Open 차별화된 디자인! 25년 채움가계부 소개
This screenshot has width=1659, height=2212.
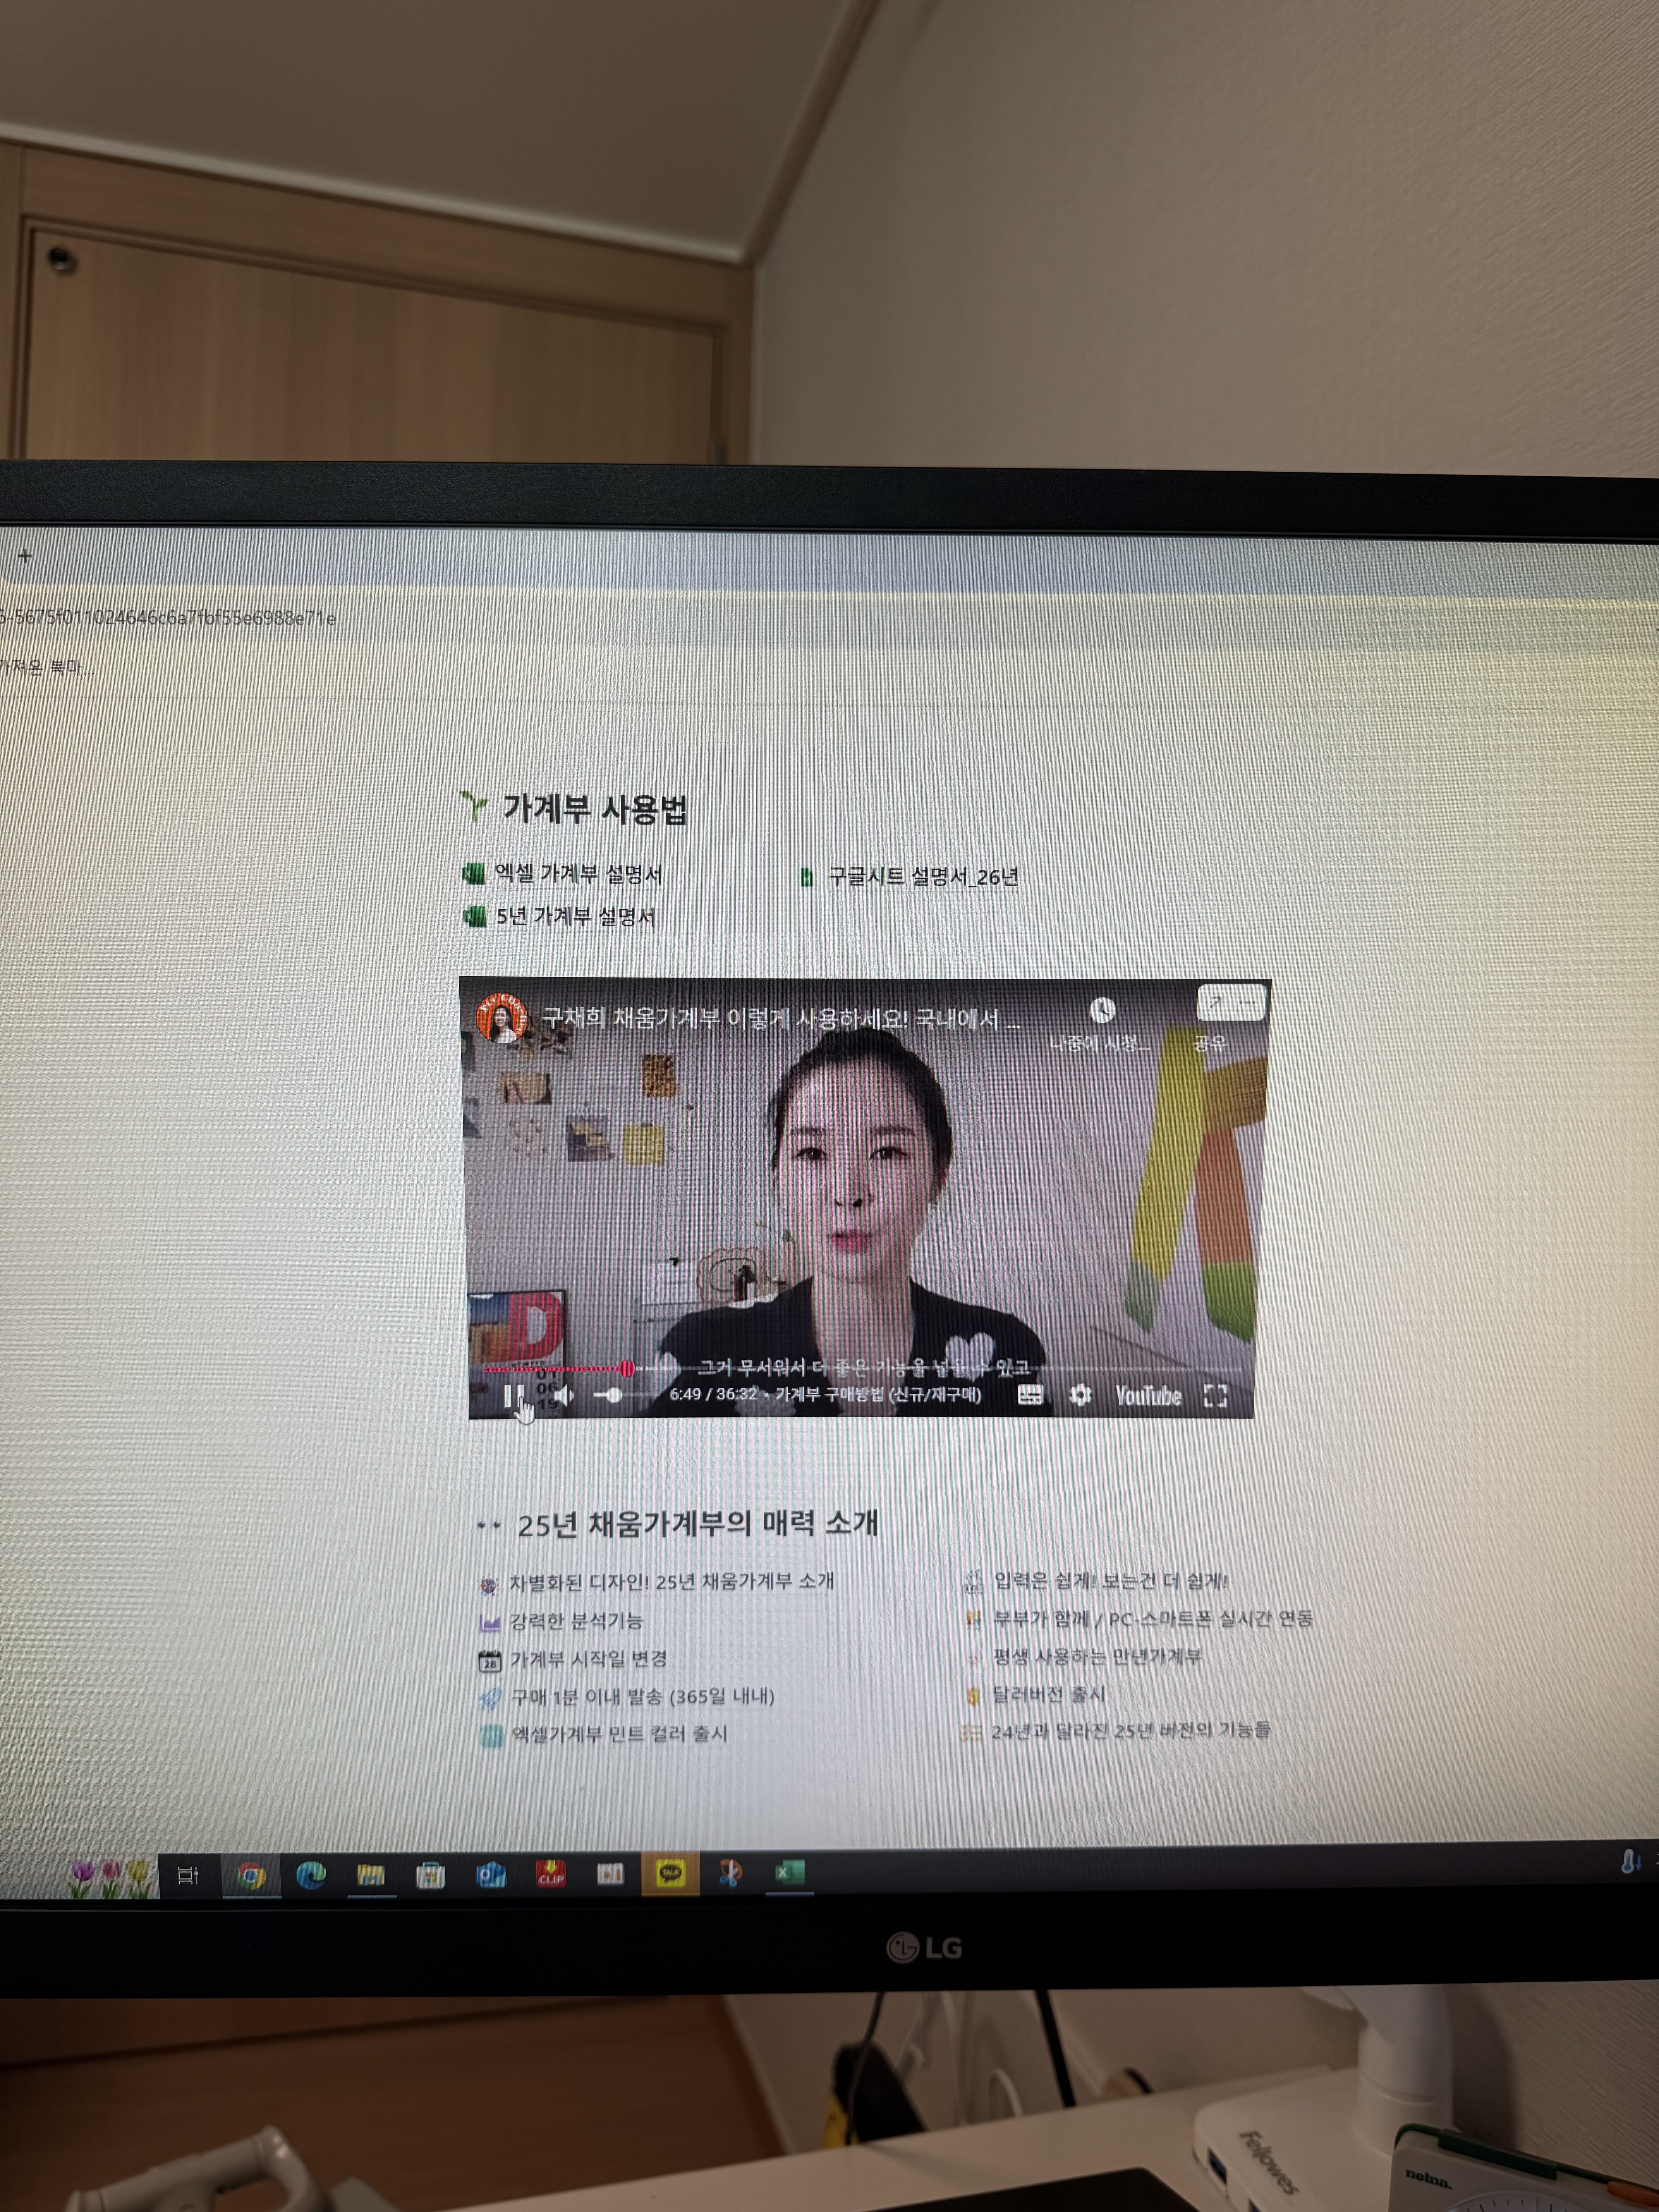pos(671,1582)
